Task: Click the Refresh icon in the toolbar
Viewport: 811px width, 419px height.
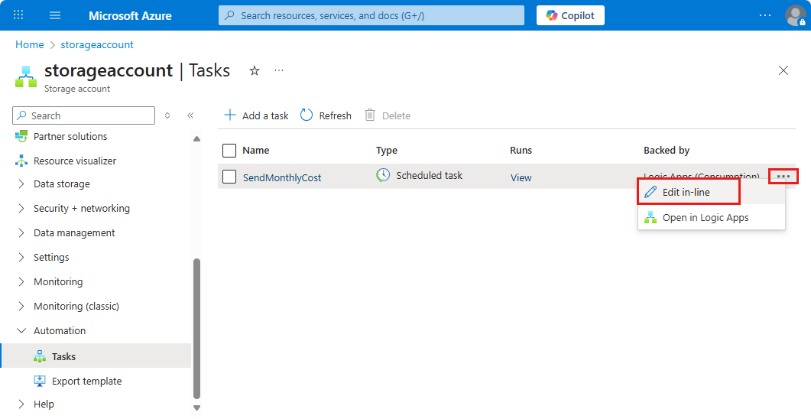Action: coord(307,115)
